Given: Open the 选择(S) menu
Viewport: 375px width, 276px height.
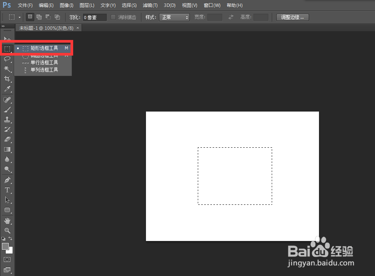Looking at the screenshot, I should point(129,5).
